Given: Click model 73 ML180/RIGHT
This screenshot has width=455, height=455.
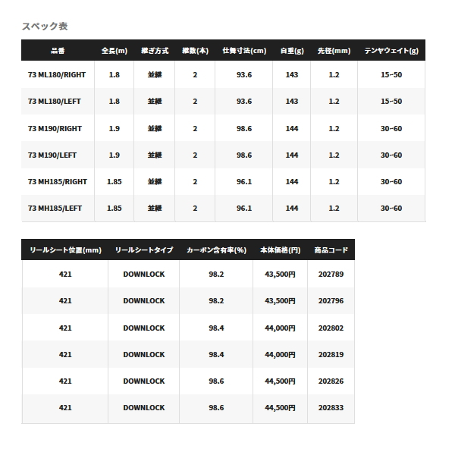Looking at the screenshot, I should tap(57, 75).
